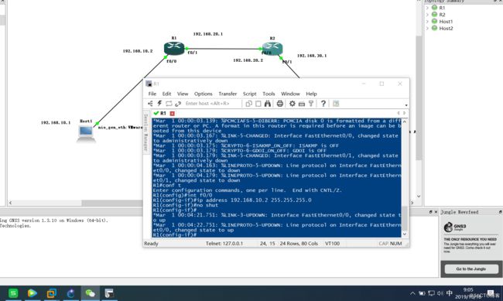Viewport: 503px width, 301px height.
Task: Open the Window menu
Action: point(290,94)
